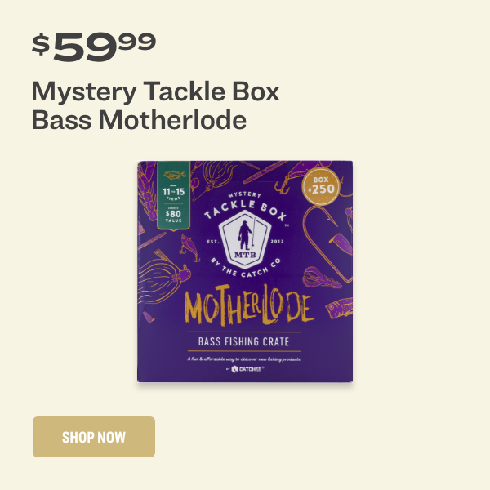Click the SHOP NOW button
This screenshot has width=490, height=490.
coord(94,437)
